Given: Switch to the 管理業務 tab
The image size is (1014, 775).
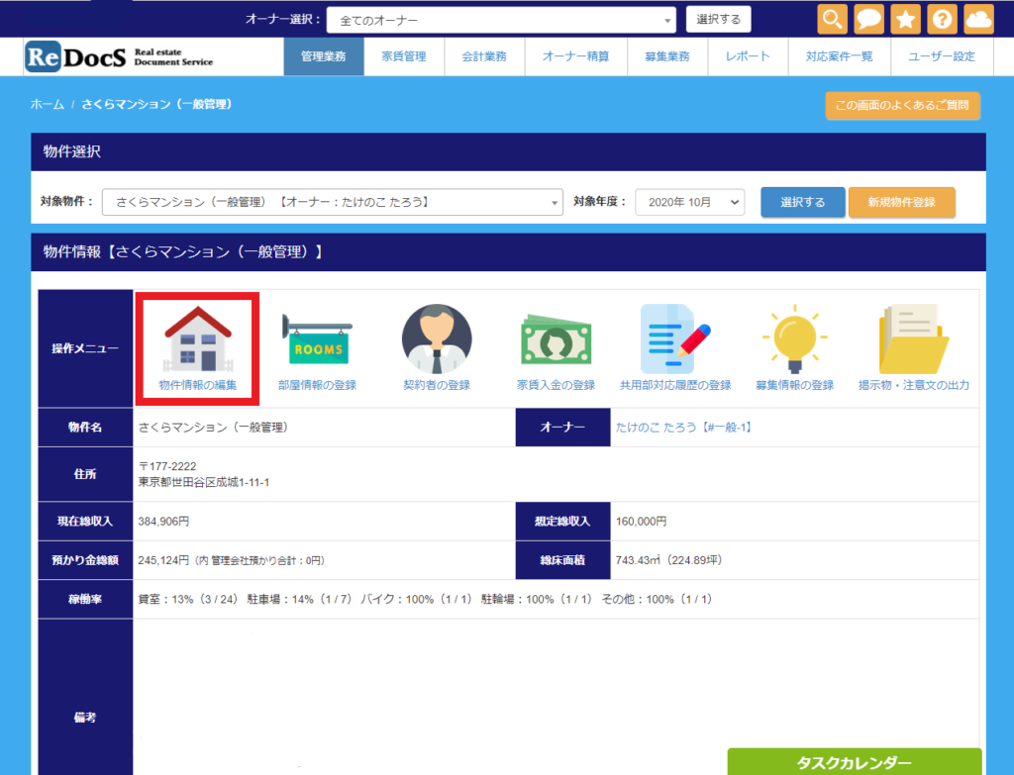Looking at the screenshot, I should [324, 56].
